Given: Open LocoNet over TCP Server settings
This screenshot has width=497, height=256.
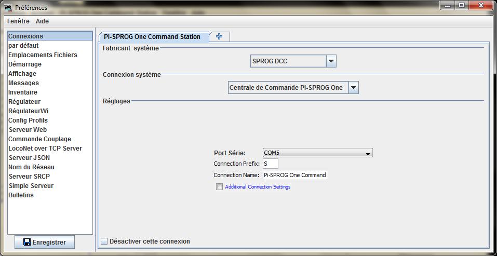Looking at the screenshot, I should (x=50, y=149).
